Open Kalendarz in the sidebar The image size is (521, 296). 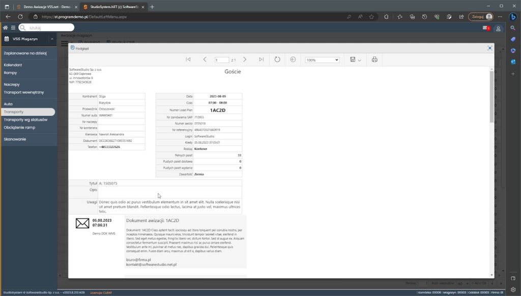pyautogui.click(x=13, y=65)
